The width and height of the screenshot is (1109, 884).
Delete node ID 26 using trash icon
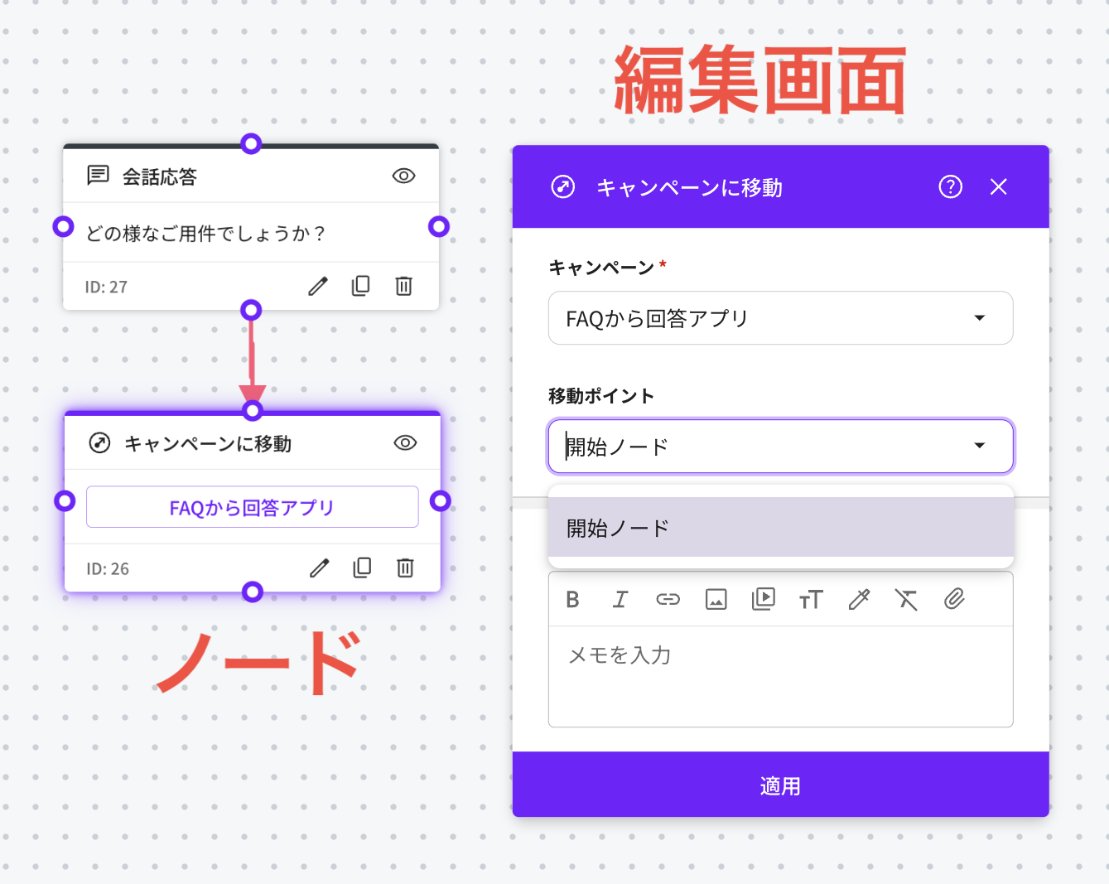(405, 568)
